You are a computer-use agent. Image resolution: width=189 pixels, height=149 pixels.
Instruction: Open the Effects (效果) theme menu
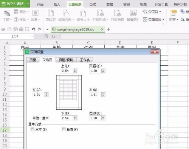(36, 16)
